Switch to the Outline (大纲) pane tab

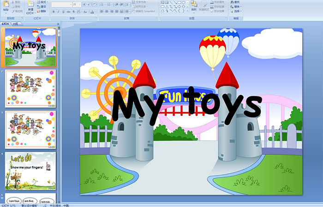click(x=15, y=24)
